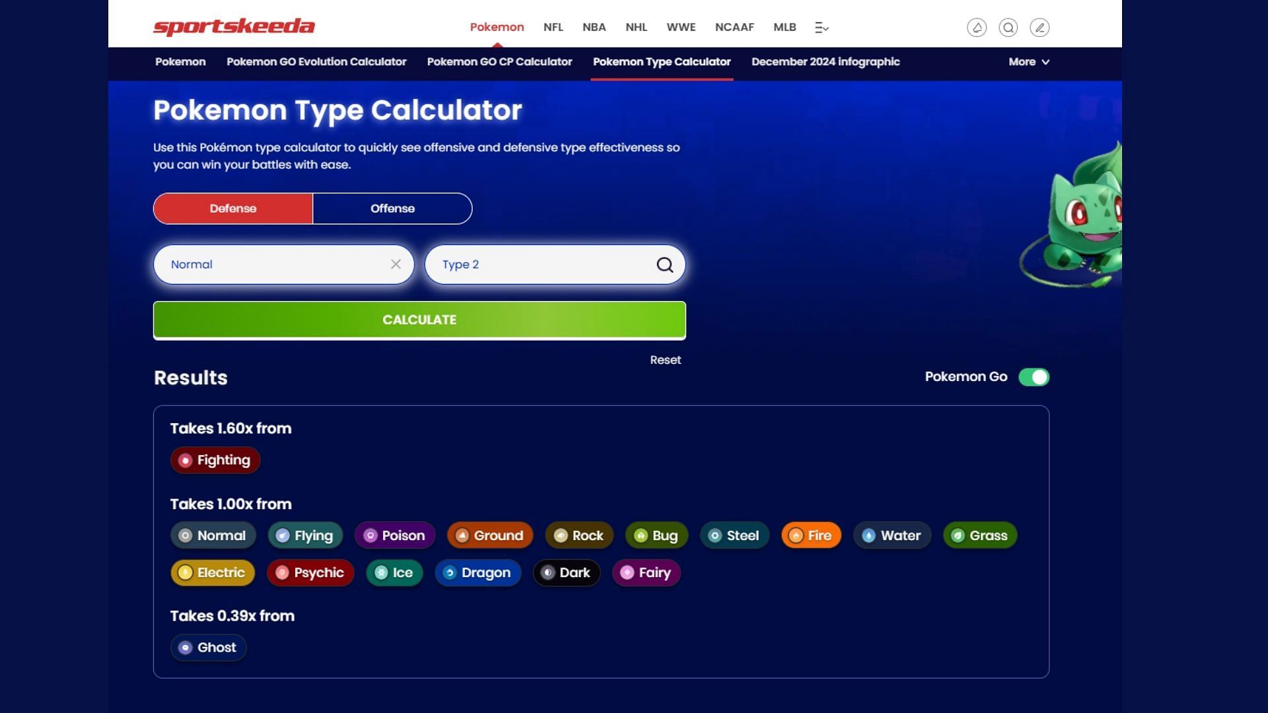Clear the Normal type with the X icon
Image resolution: width=1268 pixels, height=713 pixels.
pos(396,264)
